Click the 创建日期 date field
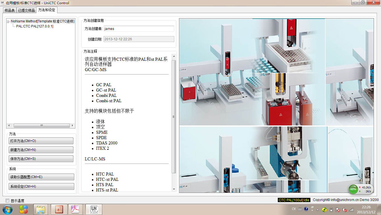 point(139,39)
